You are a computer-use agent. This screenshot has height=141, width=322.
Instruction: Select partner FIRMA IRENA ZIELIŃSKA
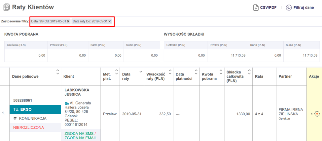click(x=291, y=112)
